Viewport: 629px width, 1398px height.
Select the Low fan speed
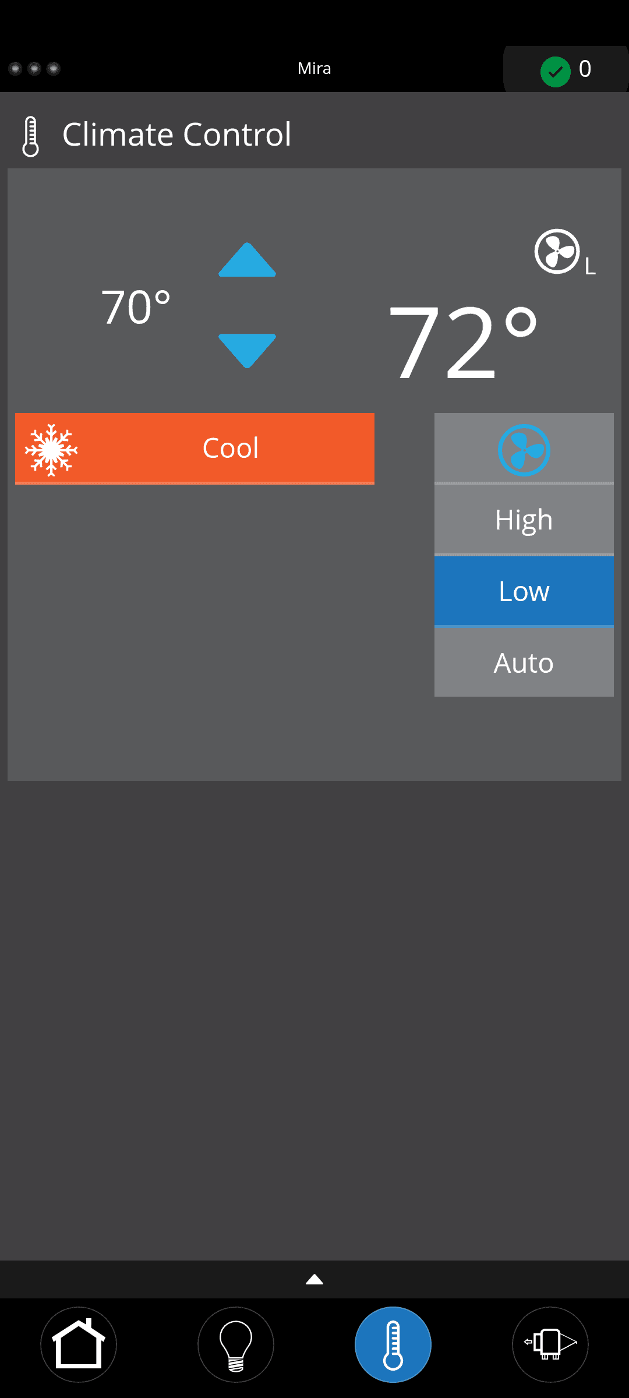pyautogui.click(x=524, y=591)
